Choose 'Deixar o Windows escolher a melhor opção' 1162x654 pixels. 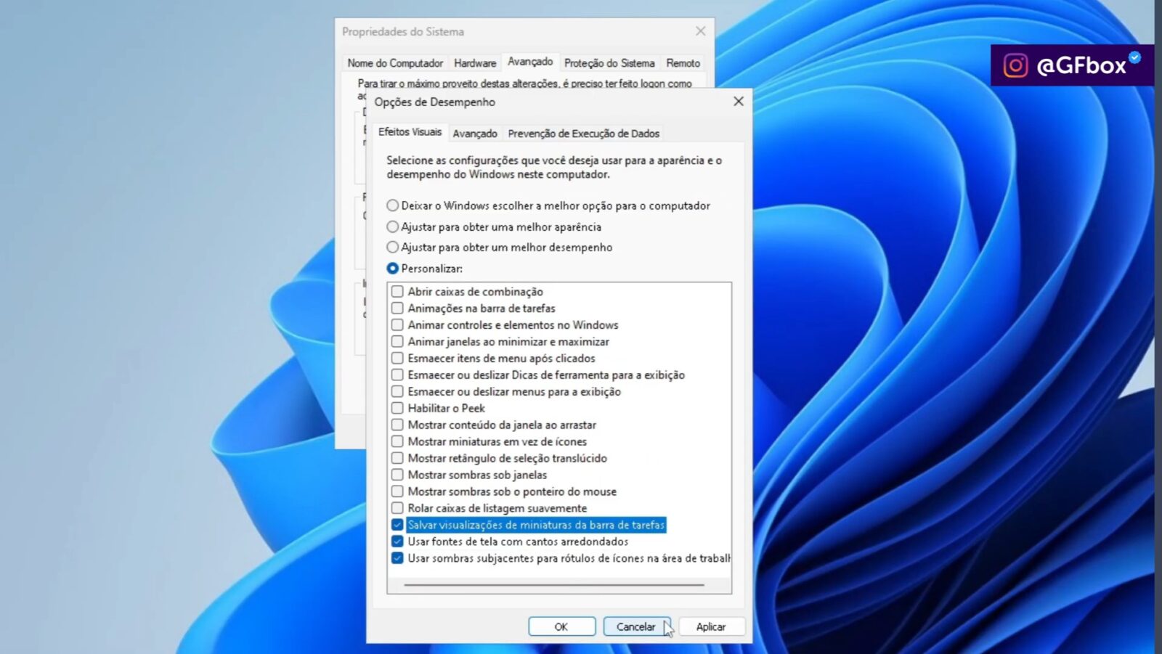393,205
